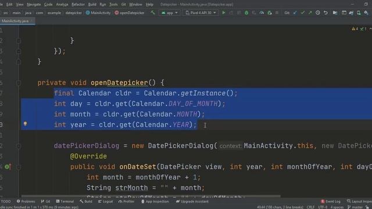Click the 4 spaces indent setting
Screen dimensions: 372x209
click(x=337, y=207)
